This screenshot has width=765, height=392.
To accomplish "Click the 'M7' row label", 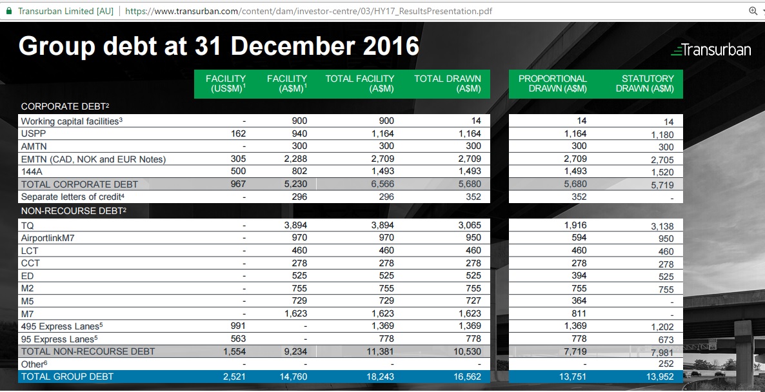I will (27, 314).
